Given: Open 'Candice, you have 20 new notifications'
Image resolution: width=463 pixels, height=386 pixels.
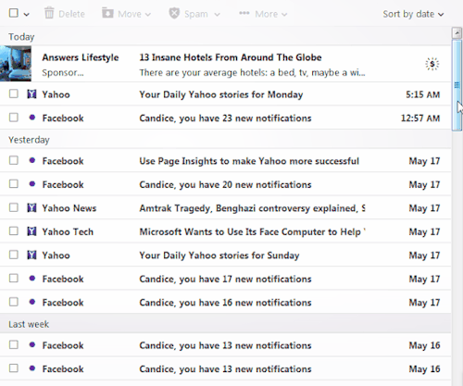Looking at the screenshot, I should click(x=225, y=184).
